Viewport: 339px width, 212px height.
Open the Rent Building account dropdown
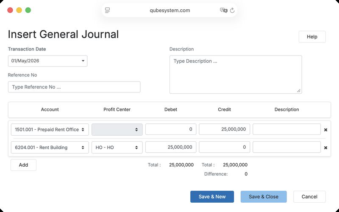point(50,147)
